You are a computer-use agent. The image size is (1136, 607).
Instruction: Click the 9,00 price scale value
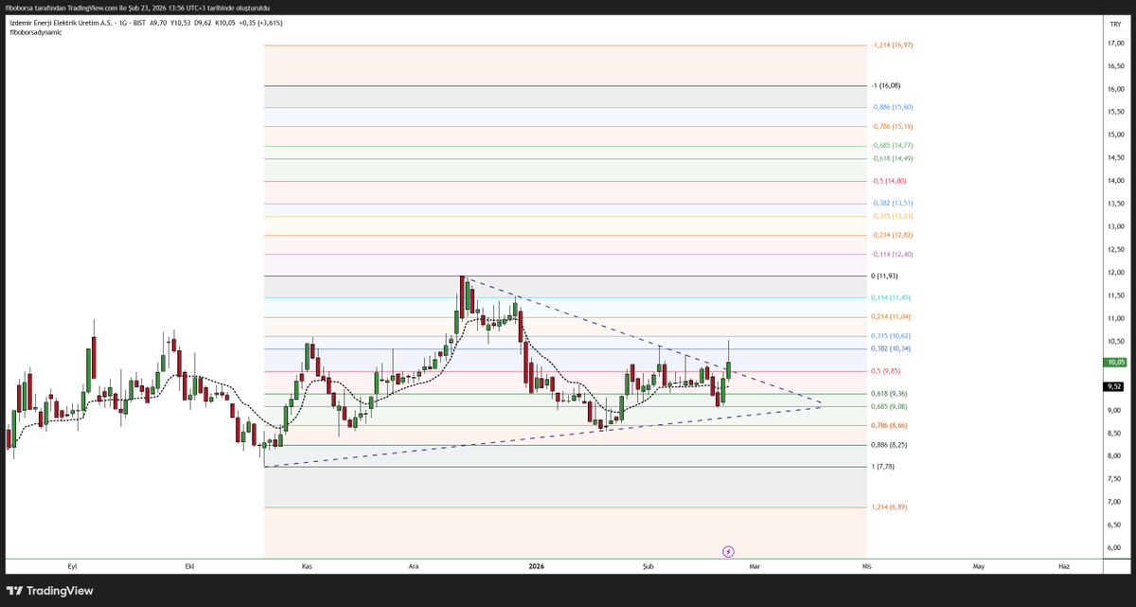(x=1115, y=410)
